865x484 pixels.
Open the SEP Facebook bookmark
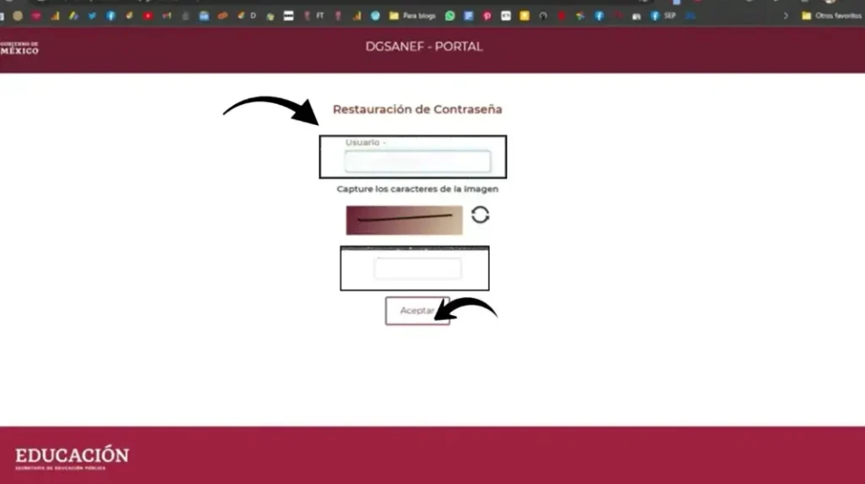tap(663, 16)
